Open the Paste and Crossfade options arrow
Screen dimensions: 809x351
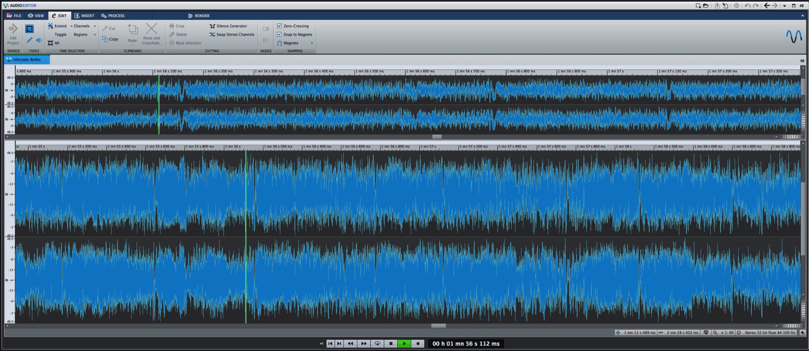pyautogui.click(x=161, y=44)
